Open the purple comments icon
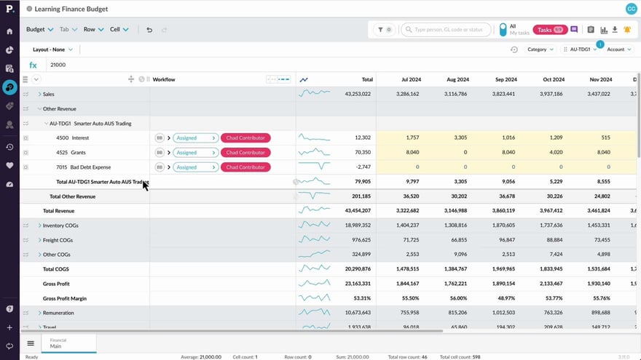 574,30
